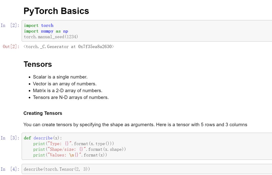
Task: Click the 'In [3]:' prompt label
Action: pos(10,138)
